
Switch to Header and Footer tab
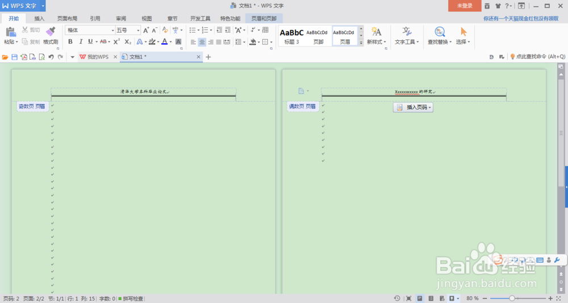click(264, 19)
